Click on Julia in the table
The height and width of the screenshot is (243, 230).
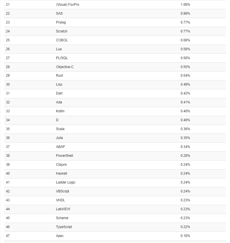[59, 138]
